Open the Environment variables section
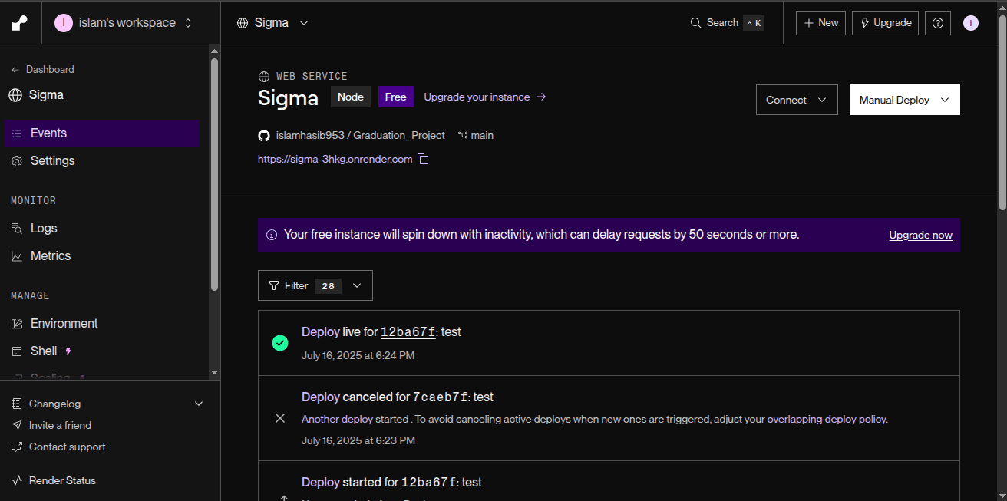The height and width of the screenshot is (501, 1007). (x=63, y=323)
